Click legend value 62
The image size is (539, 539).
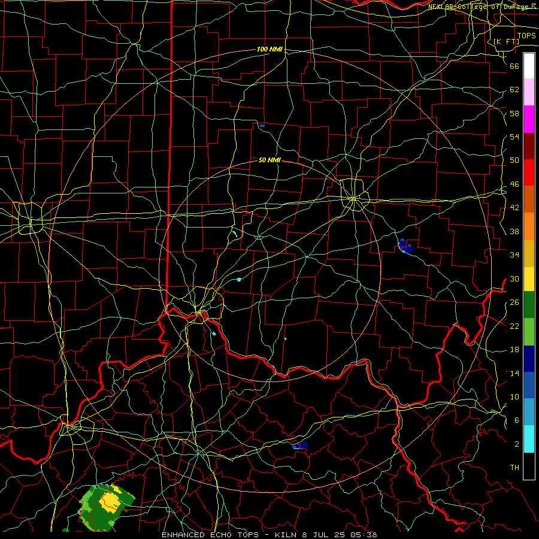coord(514,89)
